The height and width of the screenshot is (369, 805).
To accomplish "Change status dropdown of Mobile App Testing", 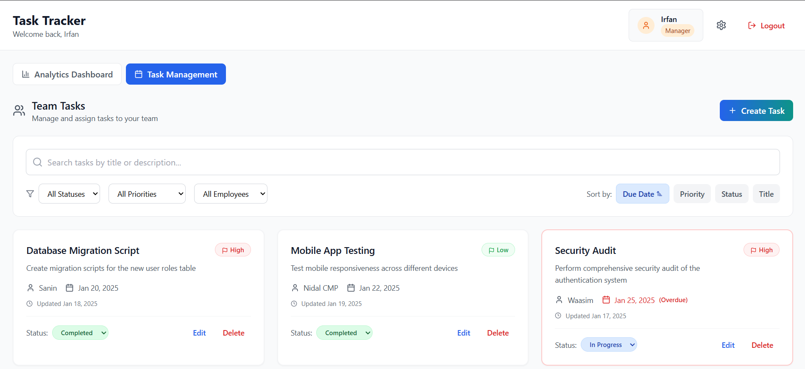I will coord(345,333).
